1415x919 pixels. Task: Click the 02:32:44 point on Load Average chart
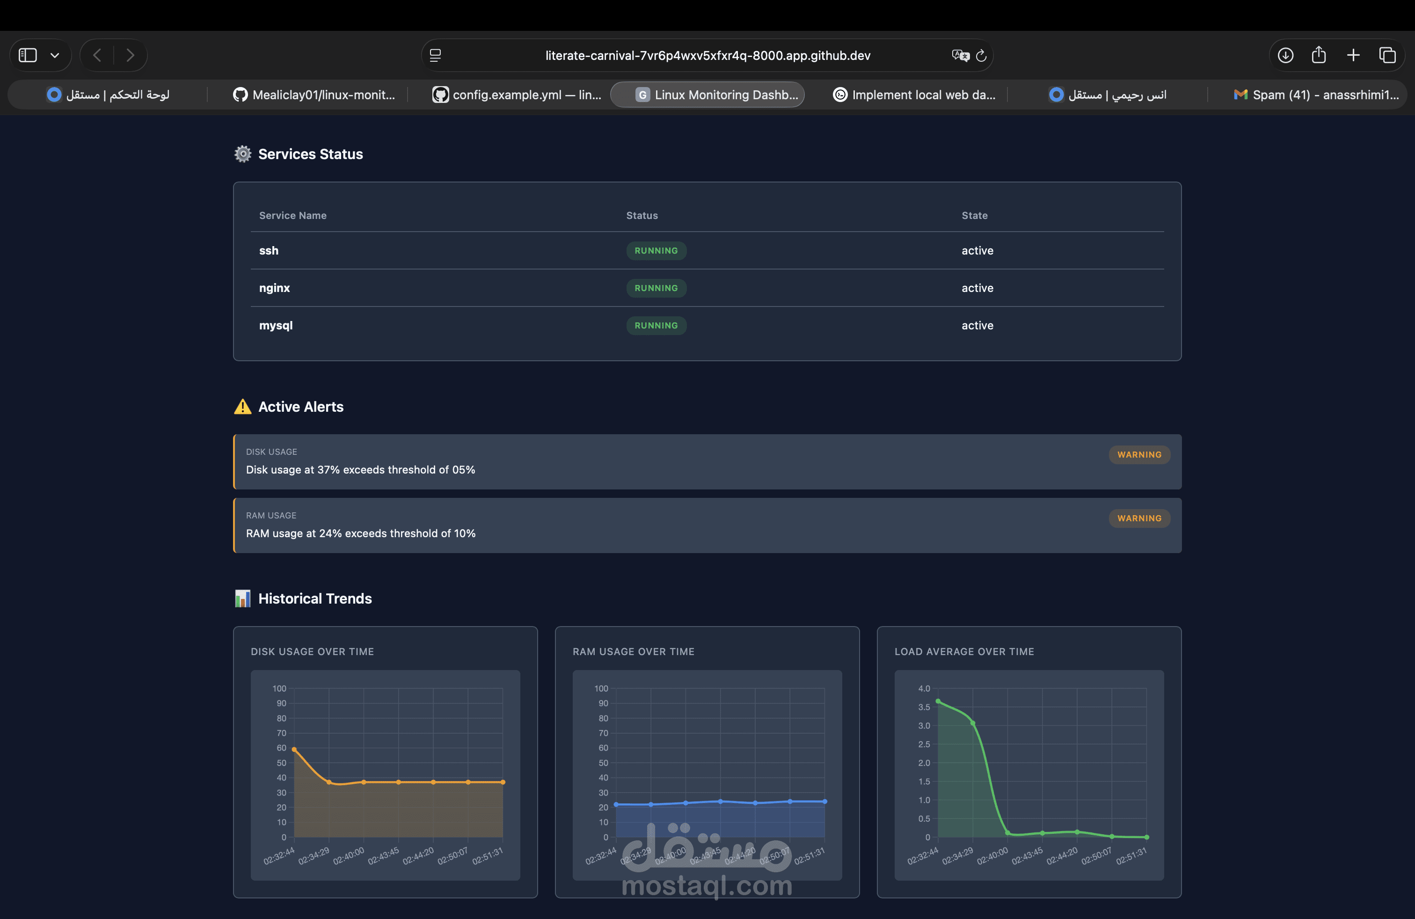coord(938,701)
